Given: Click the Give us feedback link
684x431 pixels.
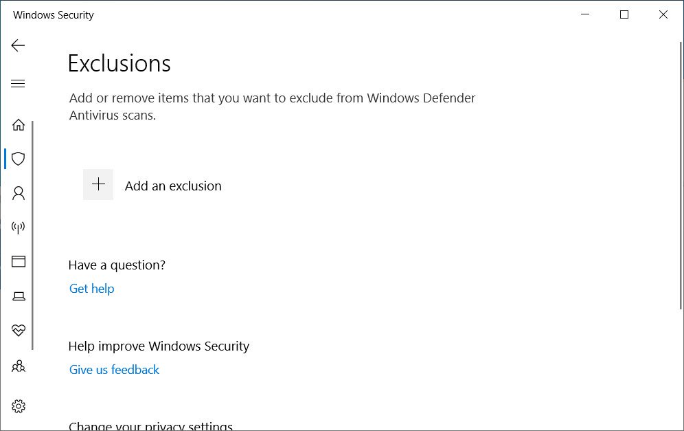Looking at the screenshot, I should tap(114, 370).
